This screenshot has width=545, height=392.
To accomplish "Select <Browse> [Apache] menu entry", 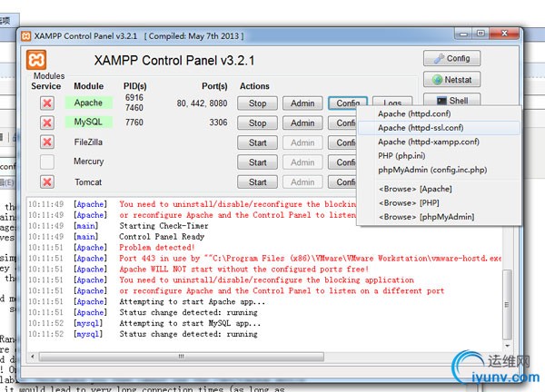I will tap(439, 189).
